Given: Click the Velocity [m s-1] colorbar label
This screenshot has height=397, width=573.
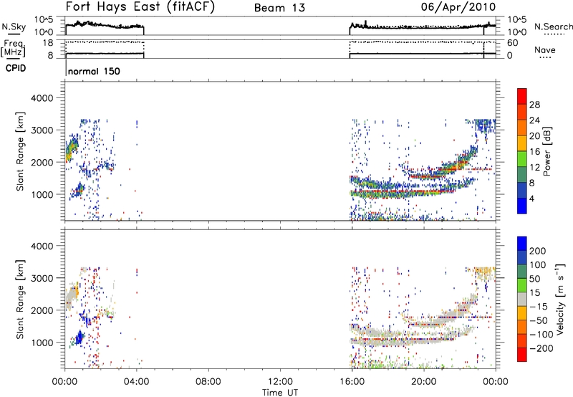Looking at the screenshot, I should click(x=560, y=299).
